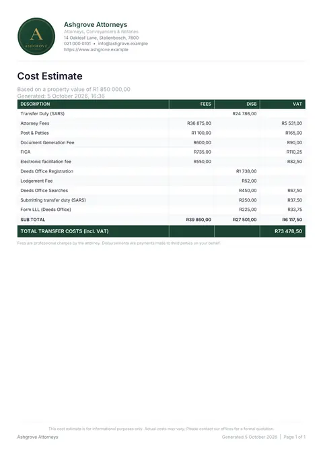Click the SUB TOTAL row label
The width and height of the screenshot is (323, 457).
coord(32,220)
